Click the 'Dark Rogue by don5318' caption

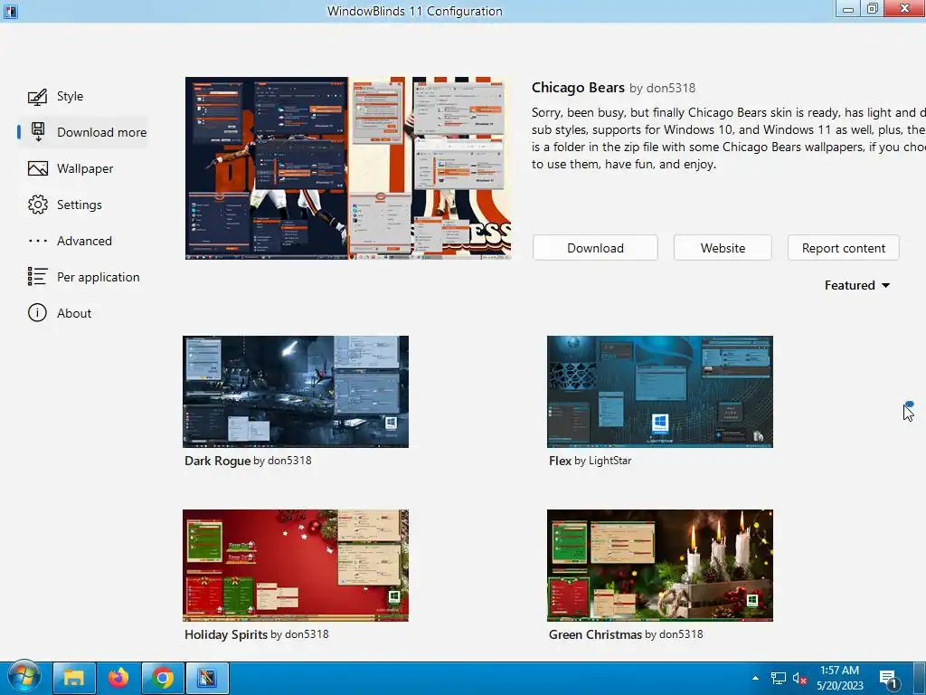[248, 461]
